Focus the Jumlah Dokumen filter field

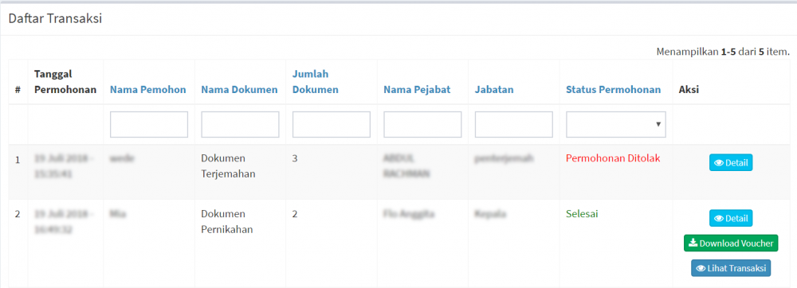pyautogui.click(x=332, y=125)
